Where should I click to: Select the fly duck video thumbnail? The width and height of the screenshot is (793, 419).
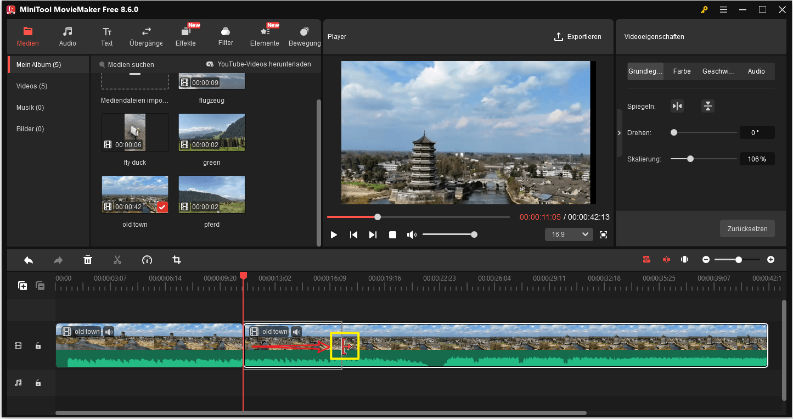(x=134, y=132)
